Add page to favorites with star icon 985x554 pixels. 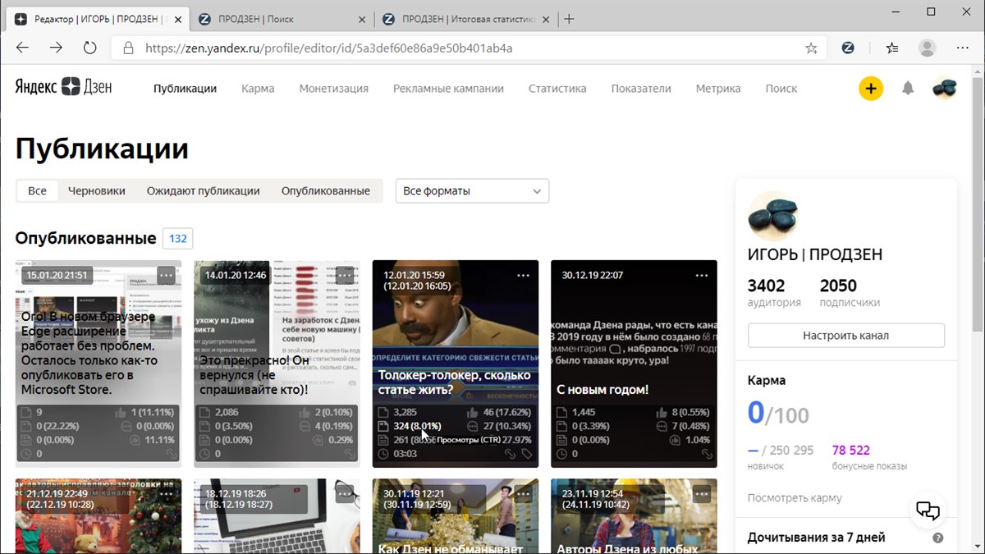tap(811, 48)
